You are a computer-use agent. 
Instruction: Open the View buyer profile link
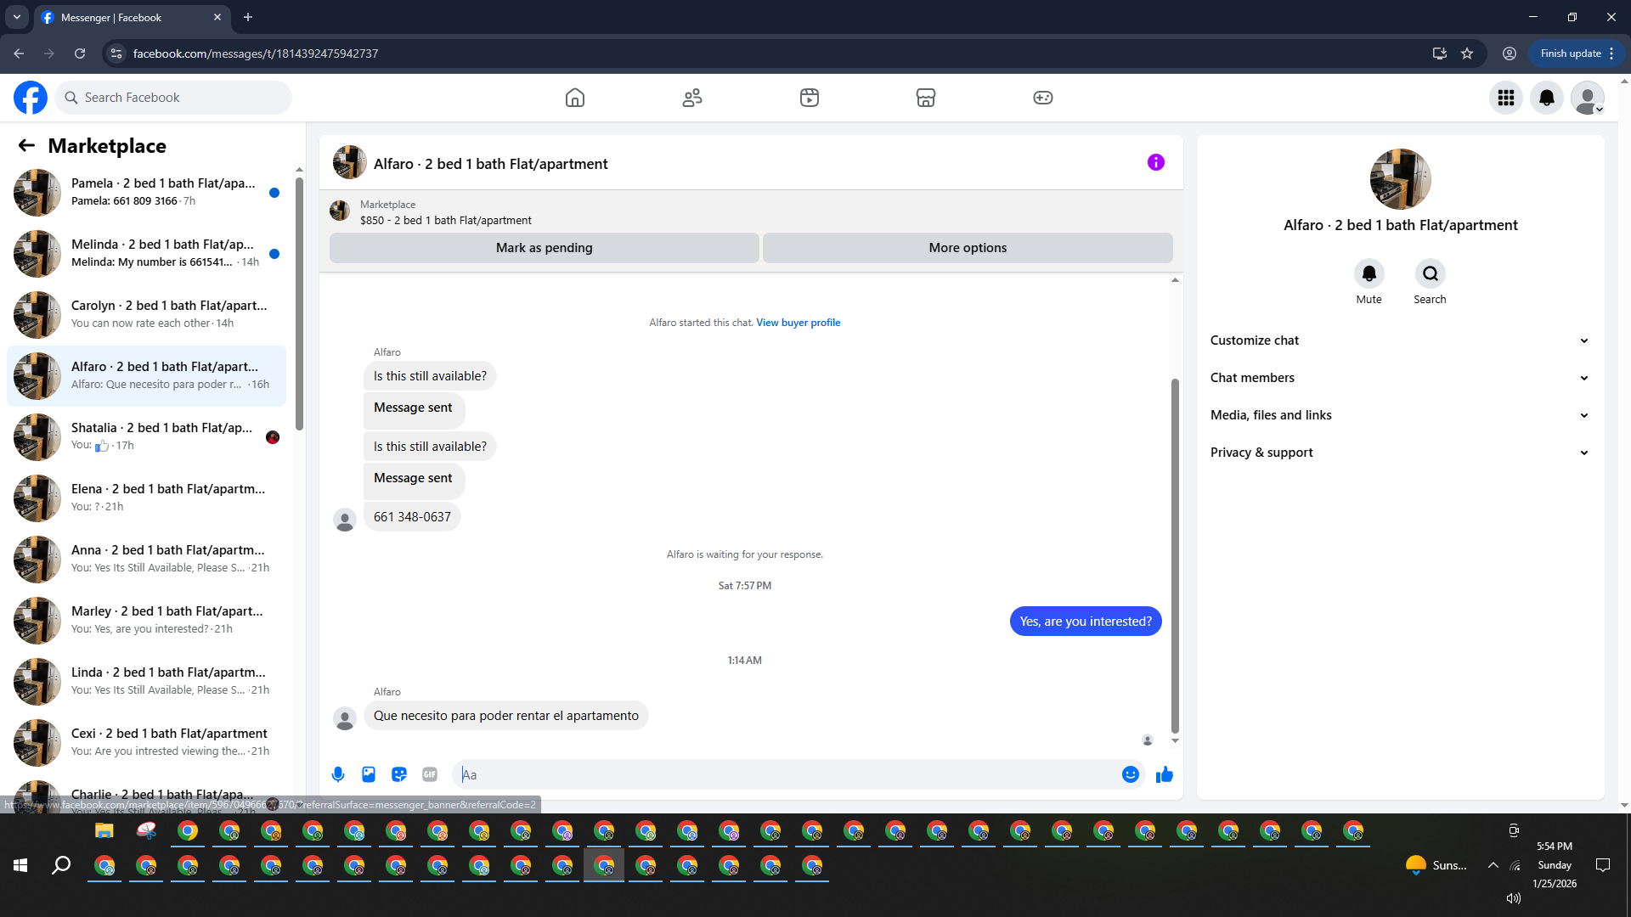(799, 323)
